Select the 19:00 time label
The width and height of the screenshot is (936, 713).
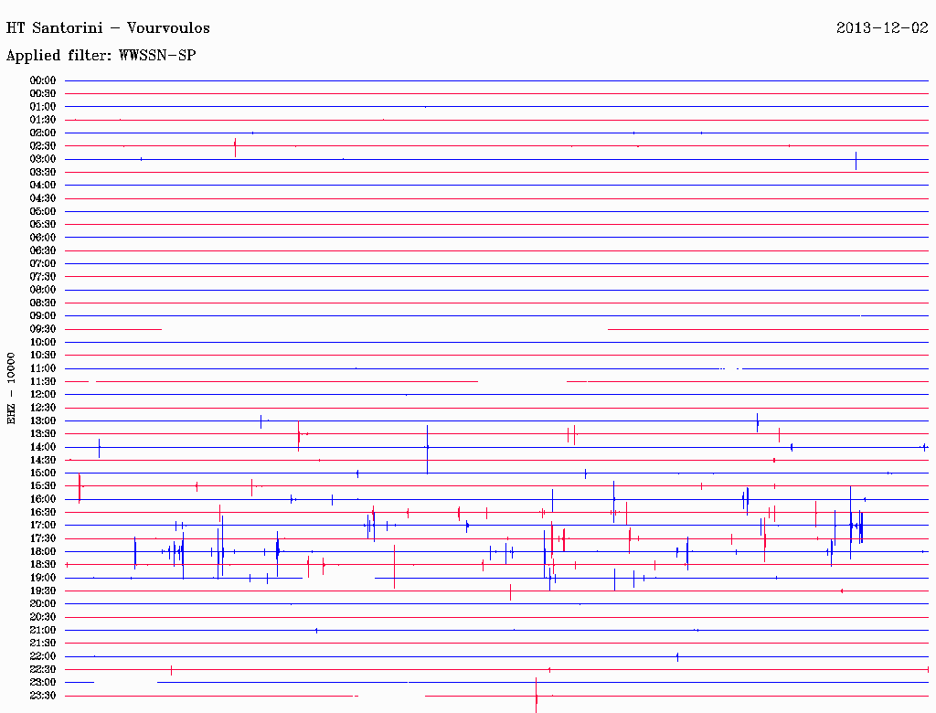43,578
